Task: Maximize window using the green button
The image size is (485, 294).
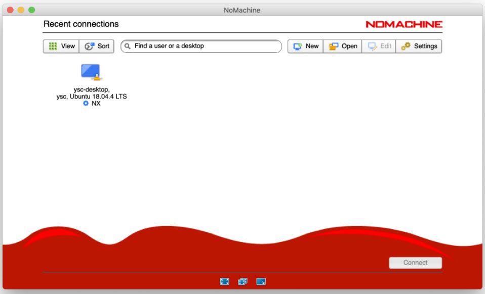Action: 31,10
